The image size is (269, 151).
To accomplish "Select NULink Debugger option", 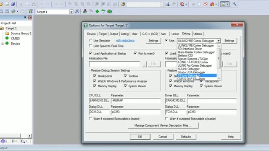I will (x=197, y=69).
